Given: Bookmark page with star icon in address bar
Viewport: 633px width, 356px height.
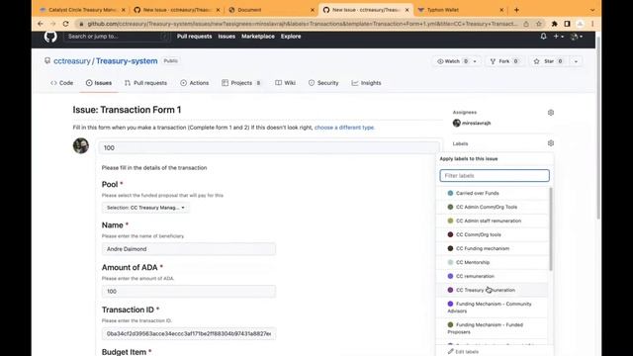Looking at the screenshot, I should [x=538, y=24].
